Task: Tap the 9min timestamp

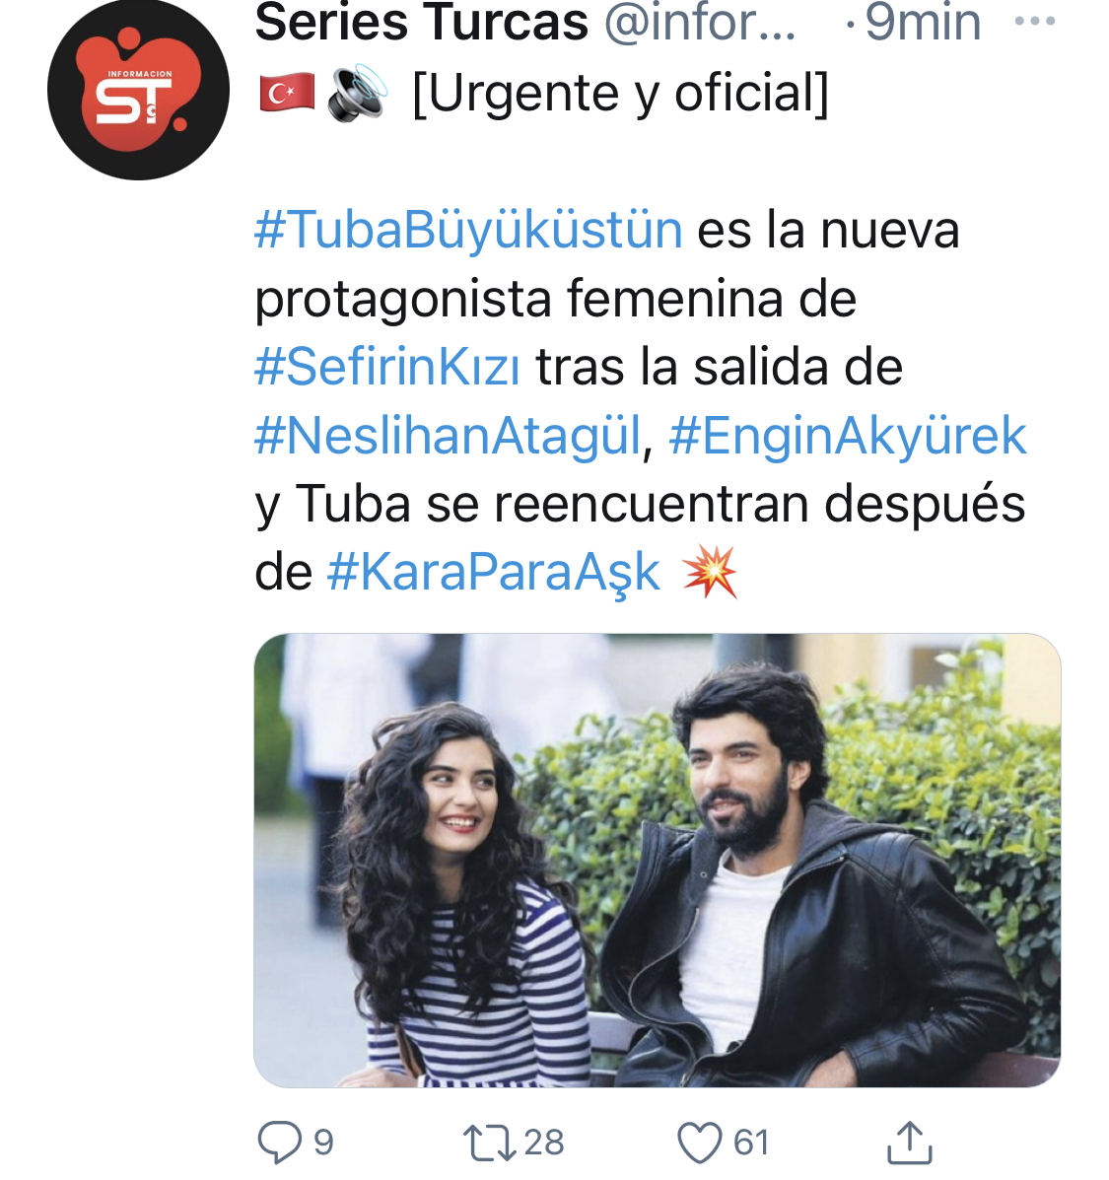Action: [923, 23]
